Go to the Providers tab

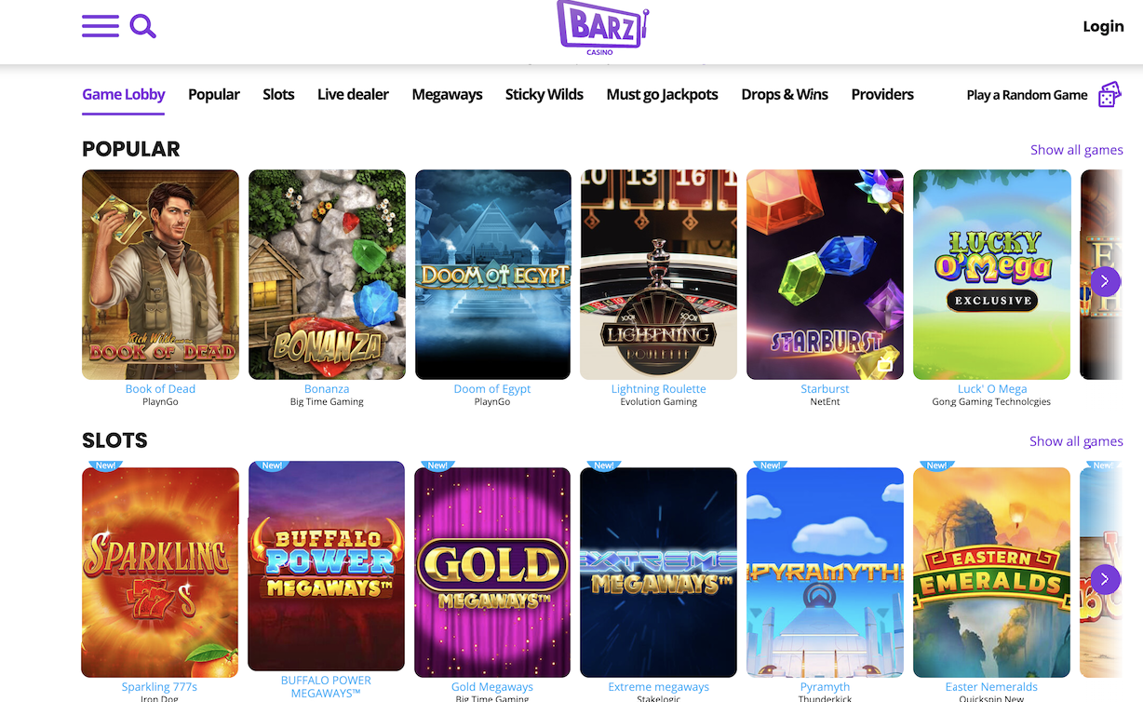[882, 94]
